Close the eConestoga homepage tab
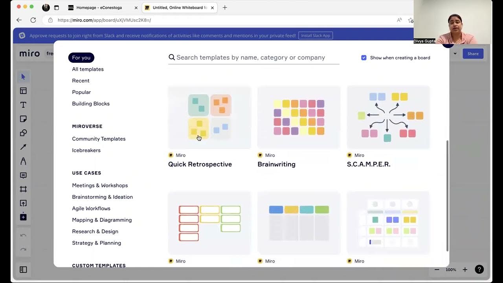 point(136,7)
